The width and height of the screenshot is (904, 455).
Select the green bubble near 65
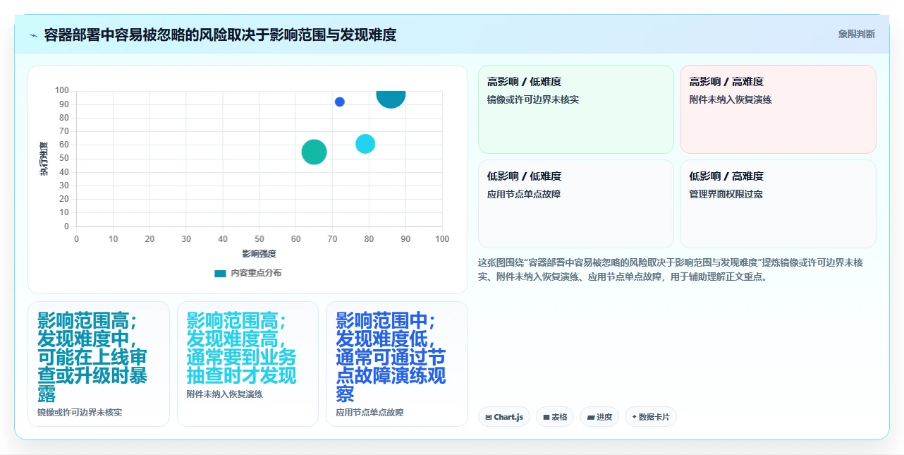[314, 152]
